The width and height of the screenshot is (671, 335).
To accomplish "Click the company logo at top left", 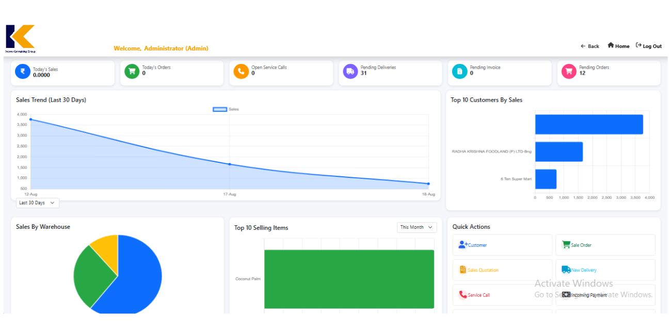I will 20,39.
